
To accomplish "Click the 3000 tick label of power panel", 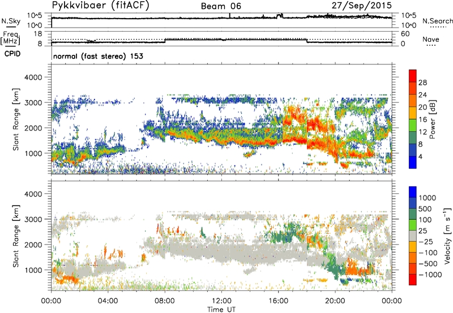I will (33, 103).
